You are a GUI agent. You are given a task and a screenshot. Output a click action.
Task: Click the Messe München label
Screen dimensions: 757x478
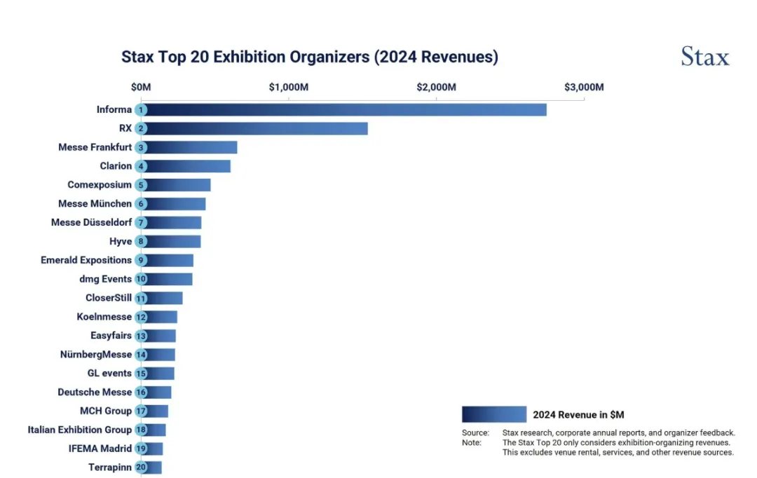(95, 204)
